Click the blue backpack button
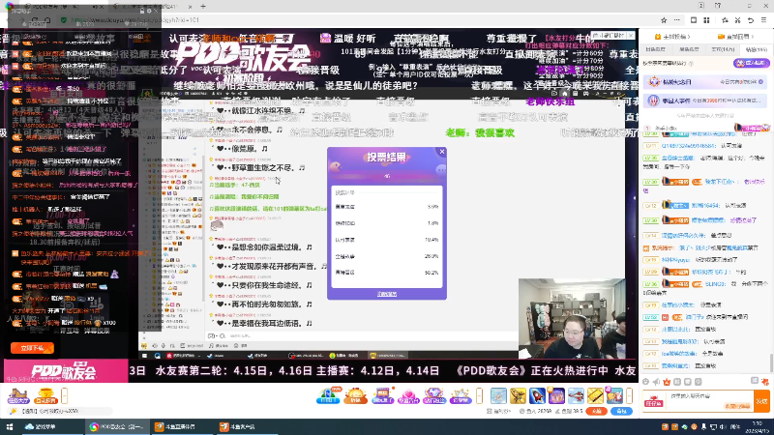Screen dimensions: 774x435 [621, 411]
